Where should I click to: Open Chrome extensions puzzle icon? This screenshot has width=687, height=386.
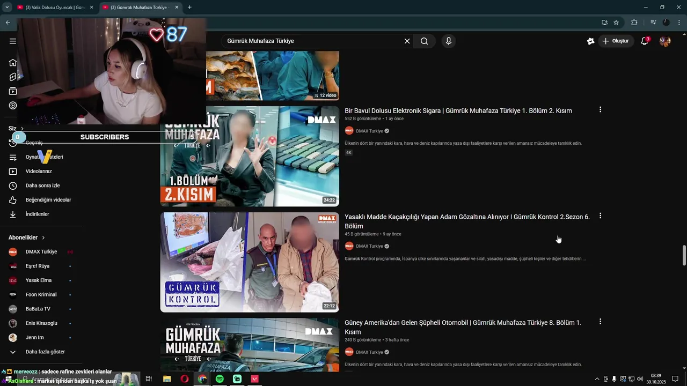point(634,23)
